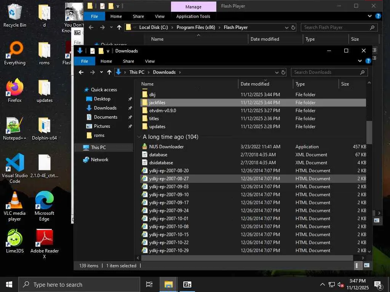Switch to details view in Downloads status bar
The width and height of the screenshot is (390, 292).
357,265
